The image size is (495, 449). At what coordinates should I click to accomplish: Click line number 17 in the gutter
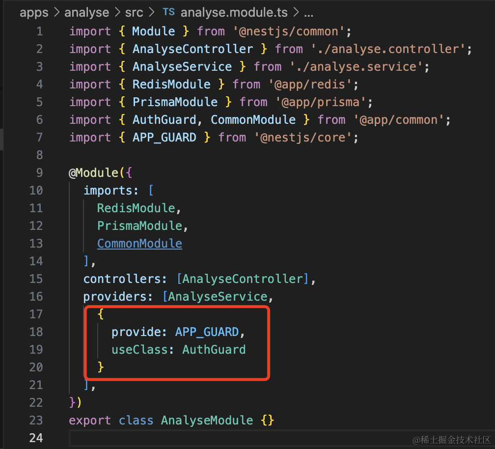(36, 314)
